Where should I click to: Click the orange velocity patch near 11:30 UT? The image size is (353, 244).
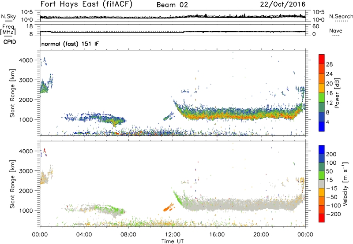(169, 207)
